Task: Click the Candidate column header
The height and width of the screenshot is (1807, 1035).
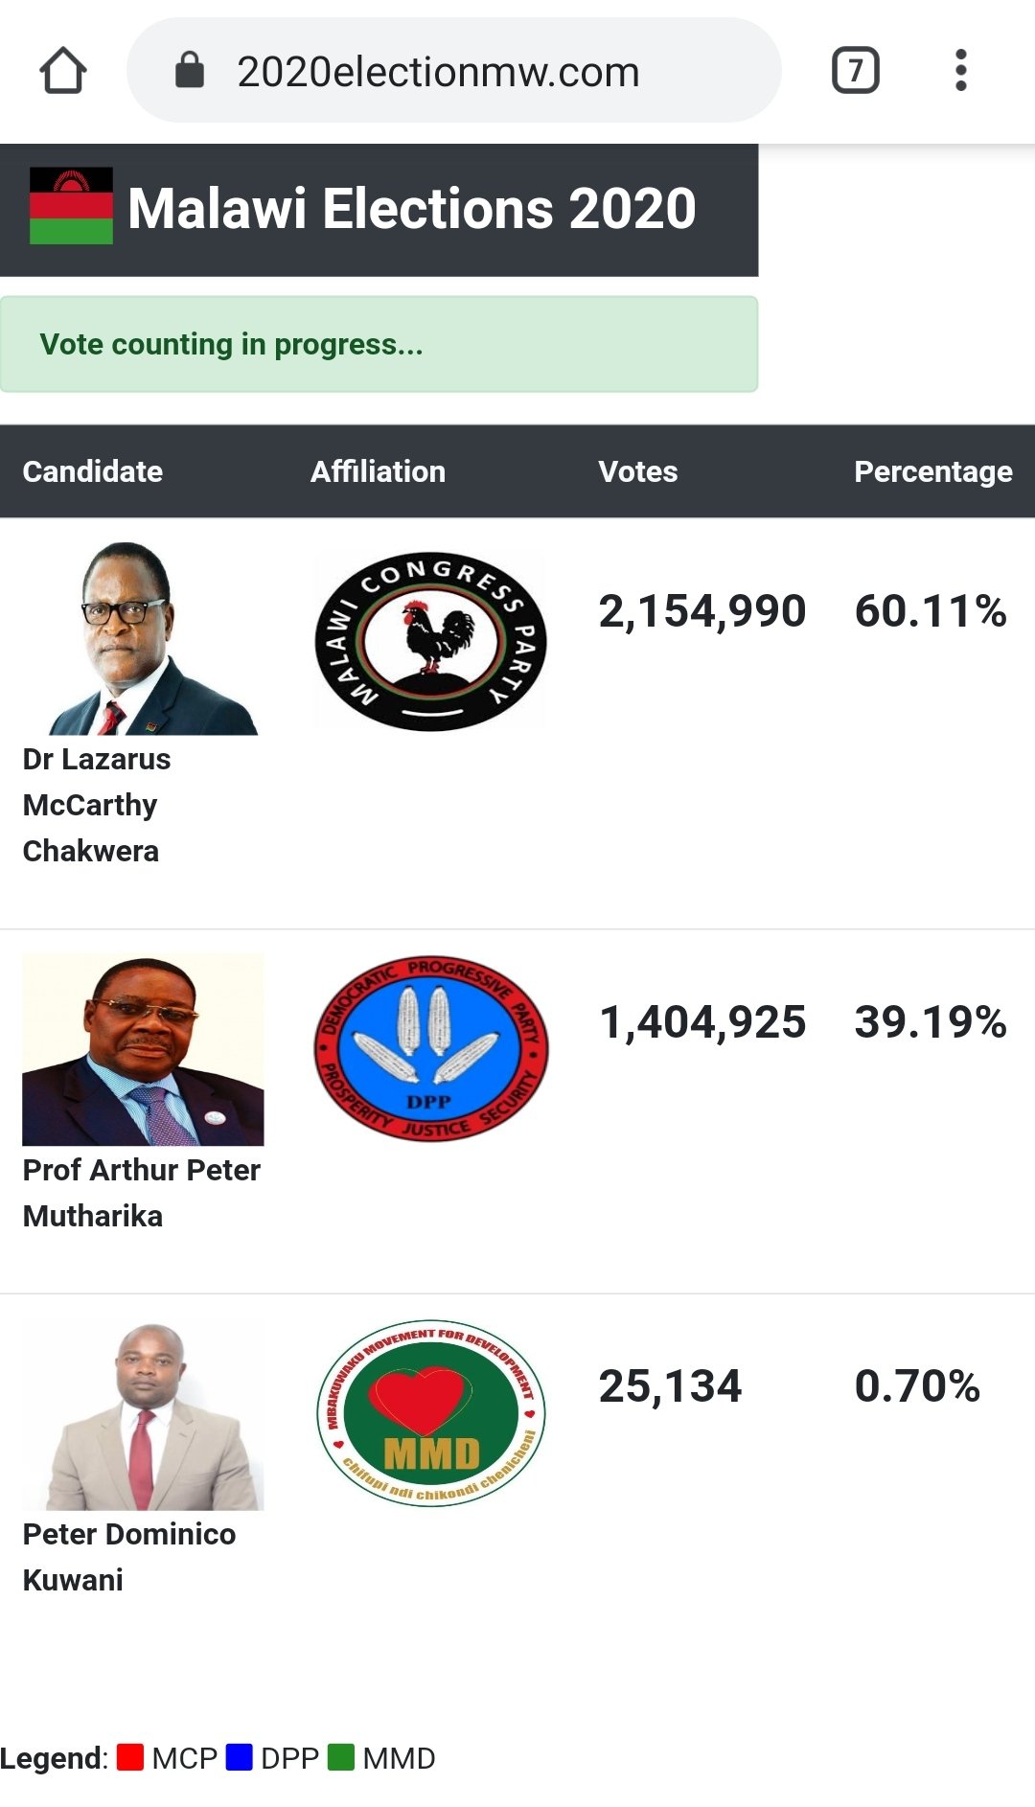Action: [93, 471]
